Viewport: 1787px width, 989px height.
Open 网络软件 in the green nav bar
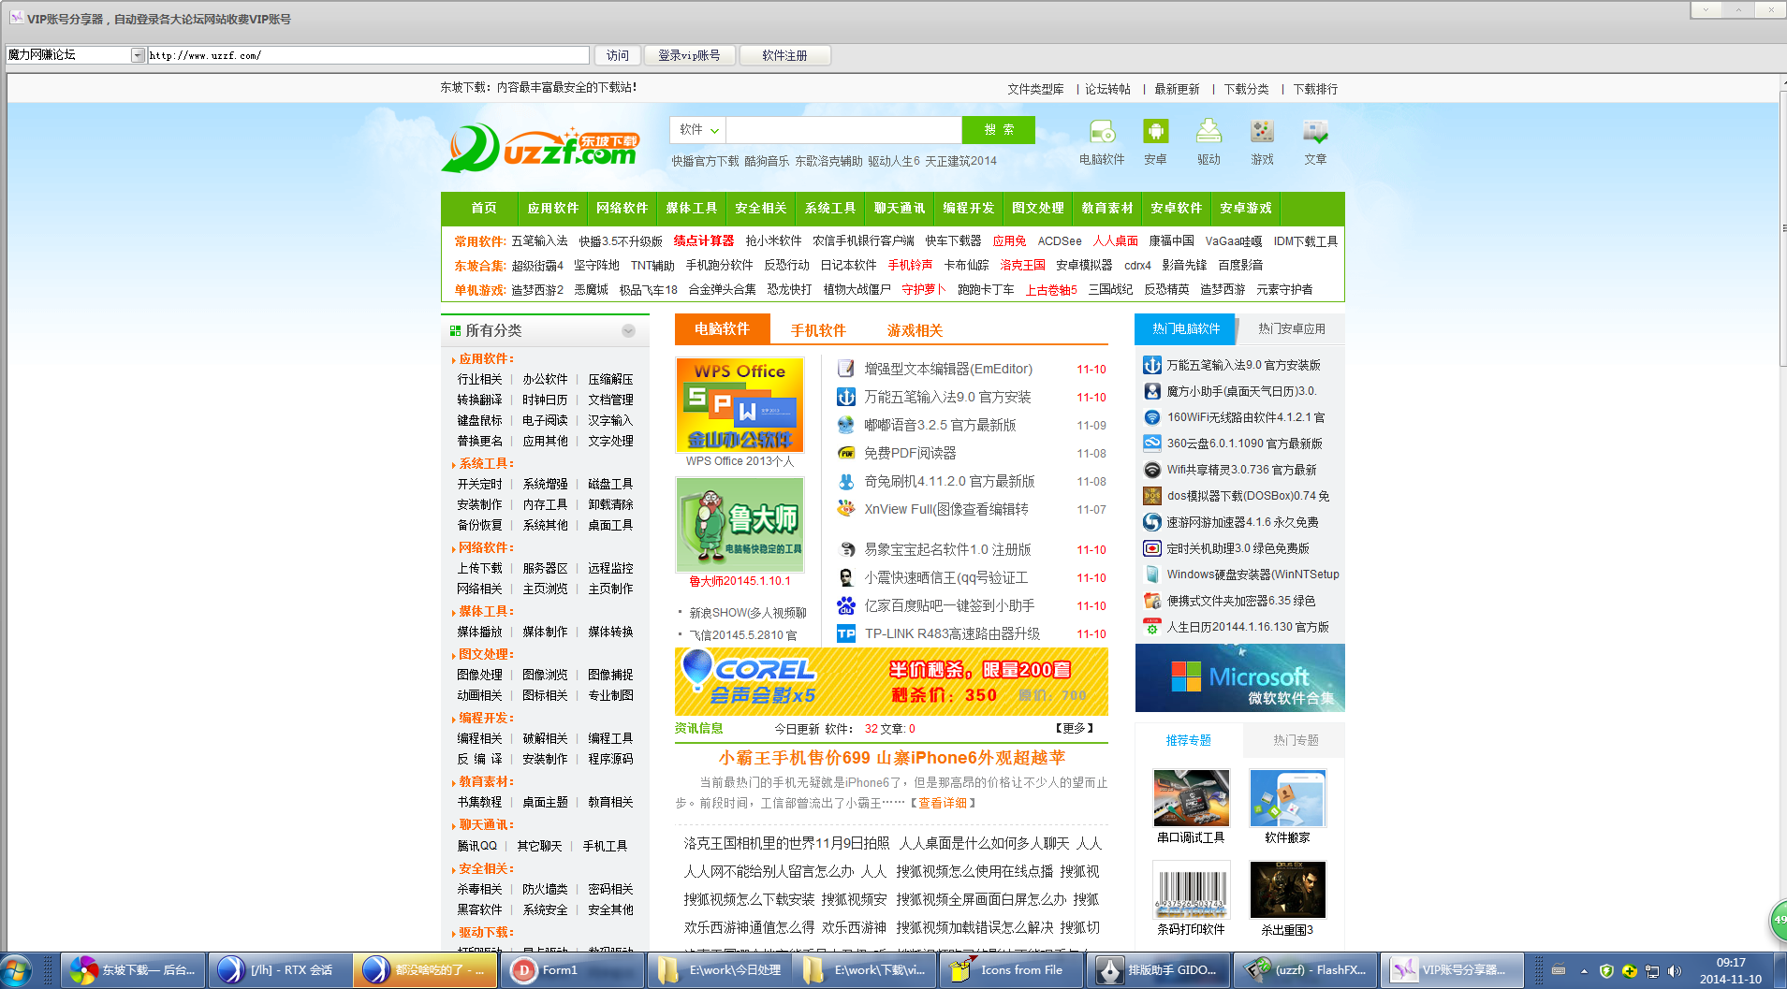pyautogui.click(x=622, y=208)
